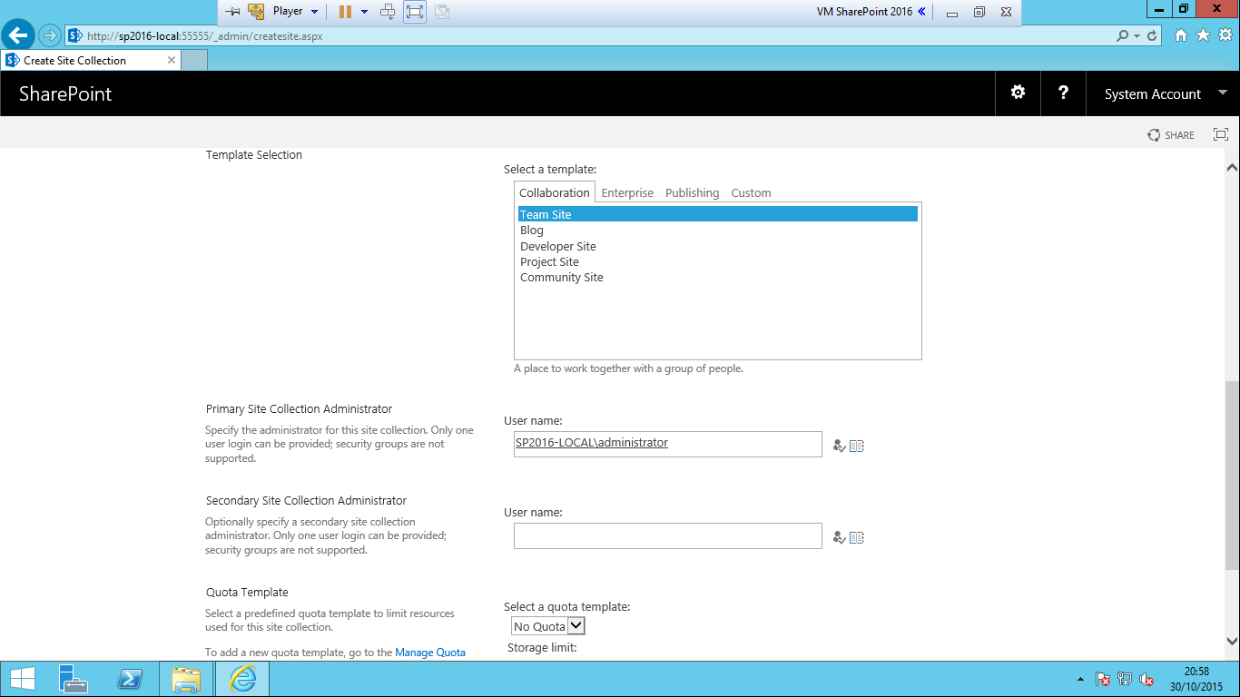Click the scrollbar up arrow
The width and height of the screenshot is (1240, 697).
[x=1232, y=168]
